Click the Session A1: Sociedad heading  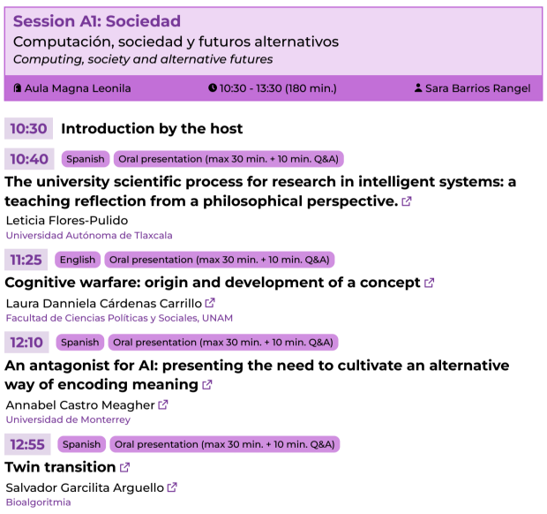click(x=97, y=21)
